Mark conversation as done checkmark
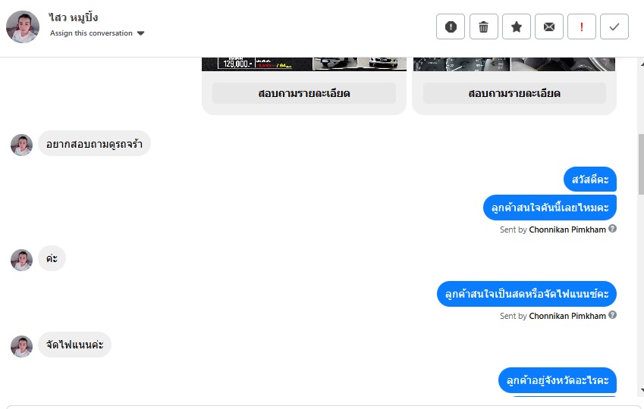644x409 pixels. (614, 27)
